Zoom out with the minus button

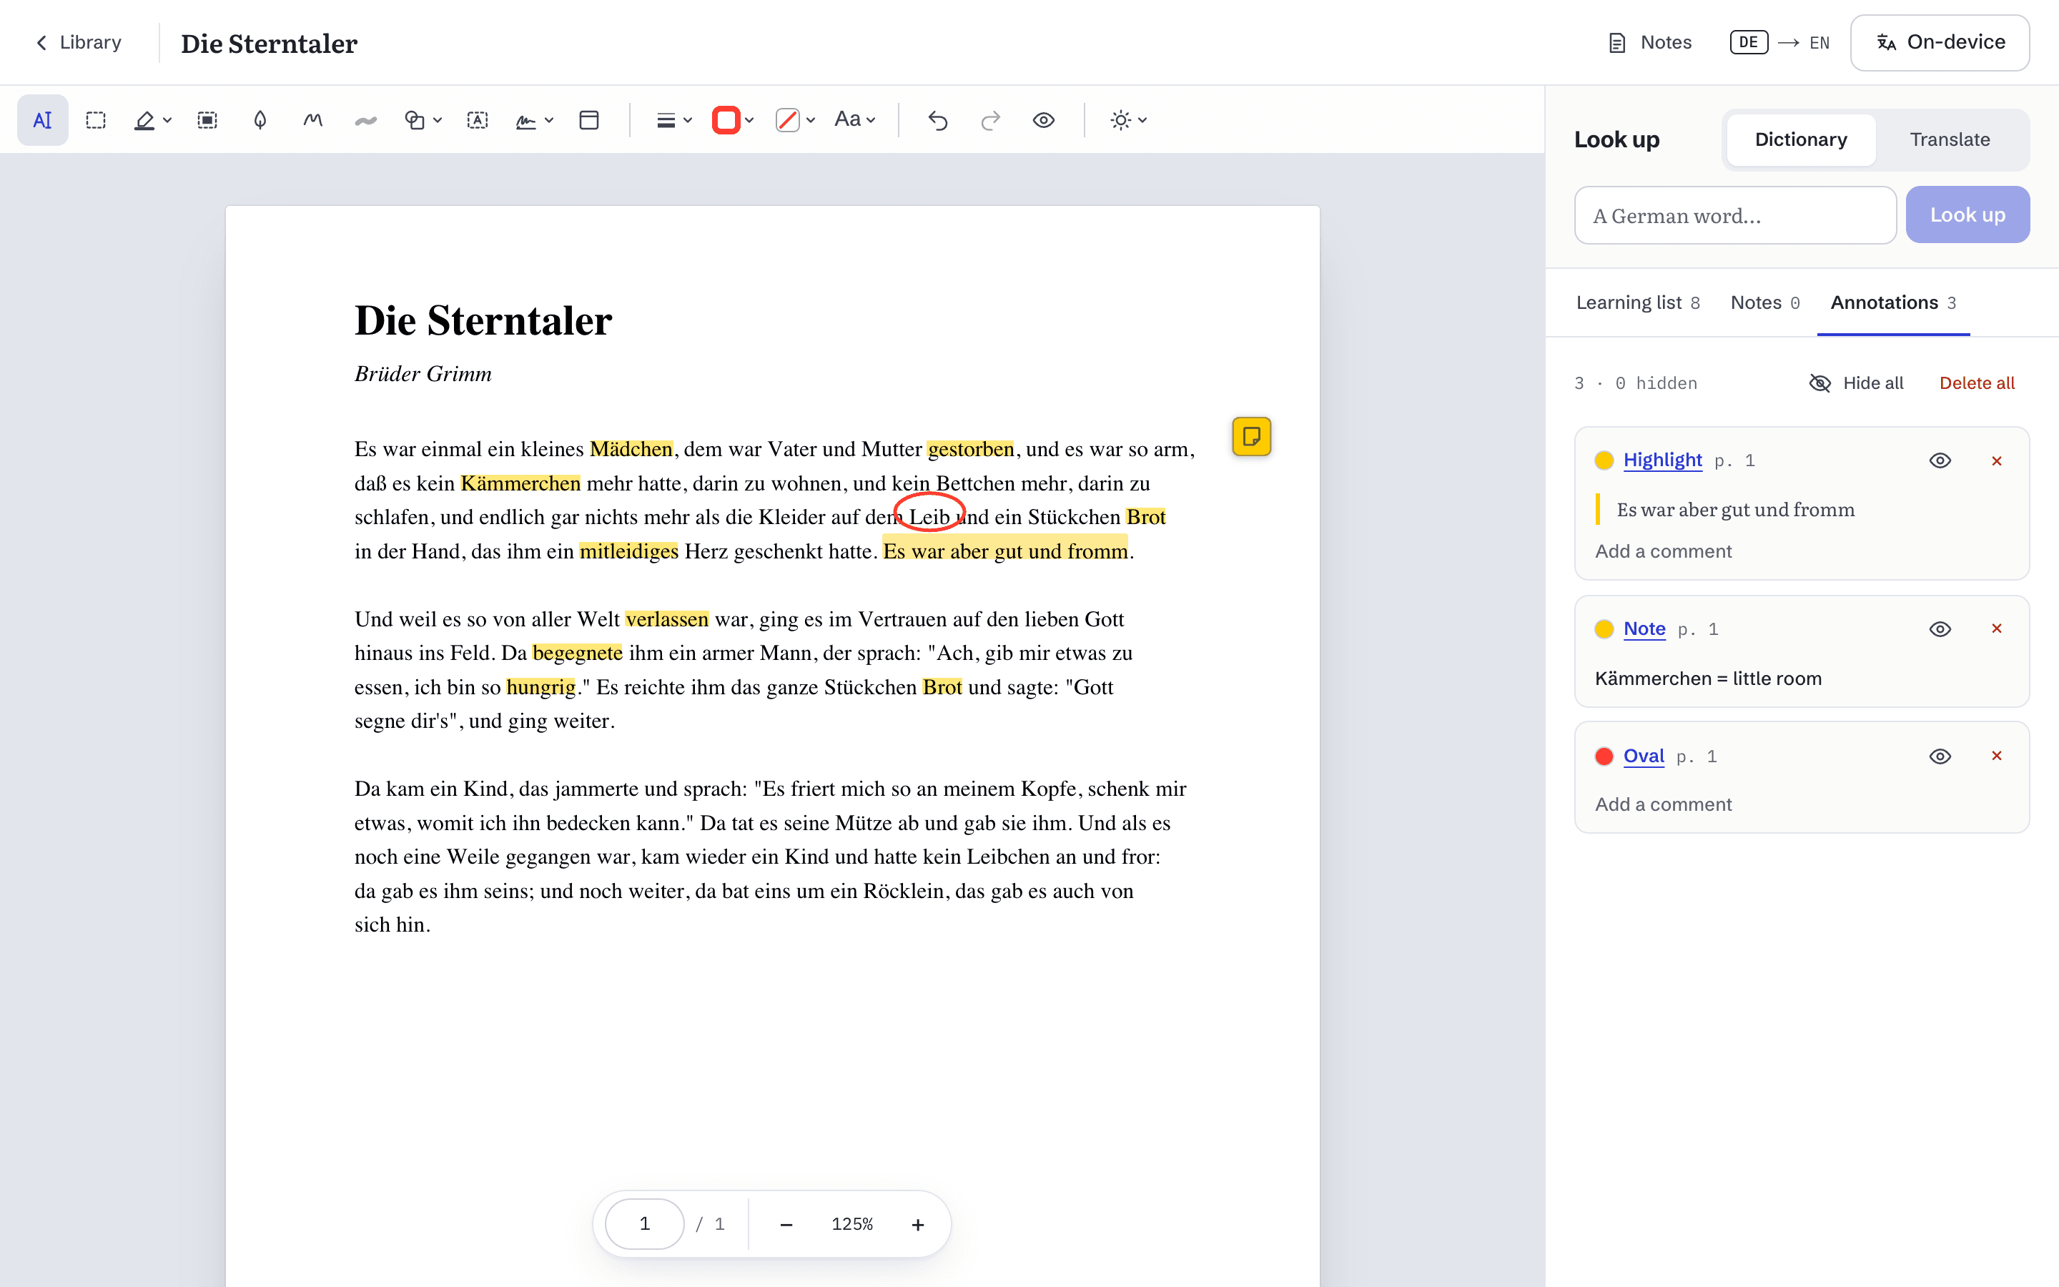point(786,1224)
